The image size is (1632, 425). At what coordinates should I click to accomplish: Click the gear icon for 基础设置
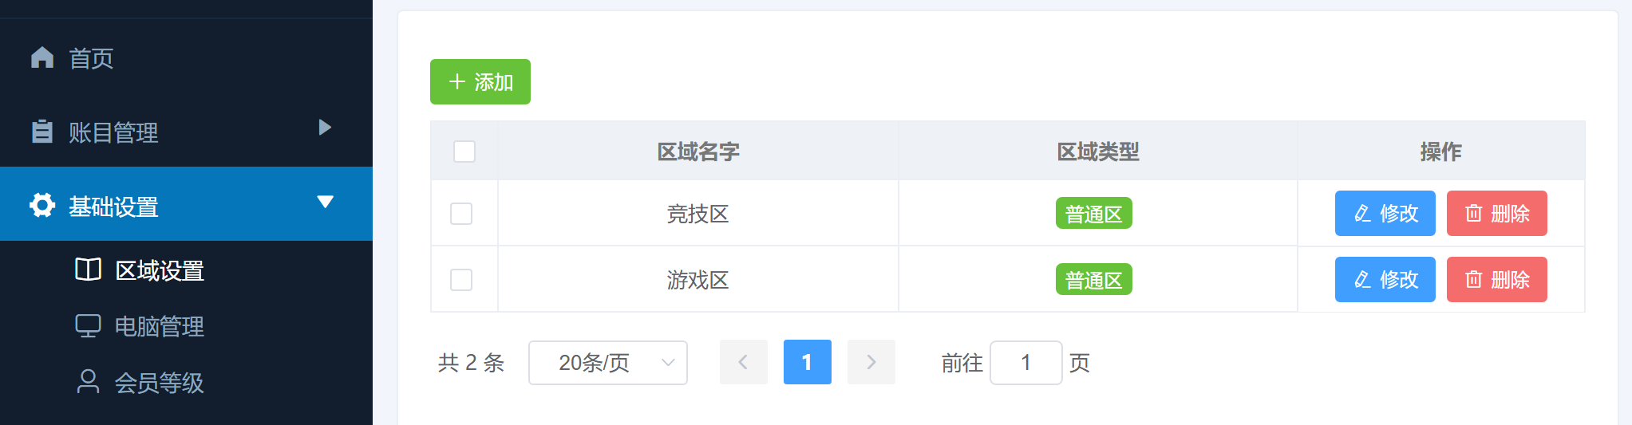(42, 205)
